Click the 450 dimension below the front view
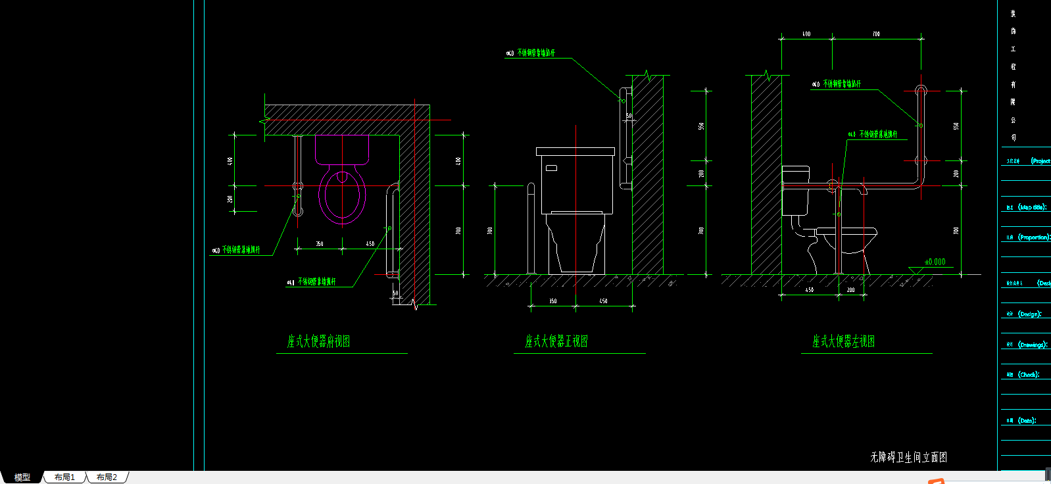 (x=603, y=301)
